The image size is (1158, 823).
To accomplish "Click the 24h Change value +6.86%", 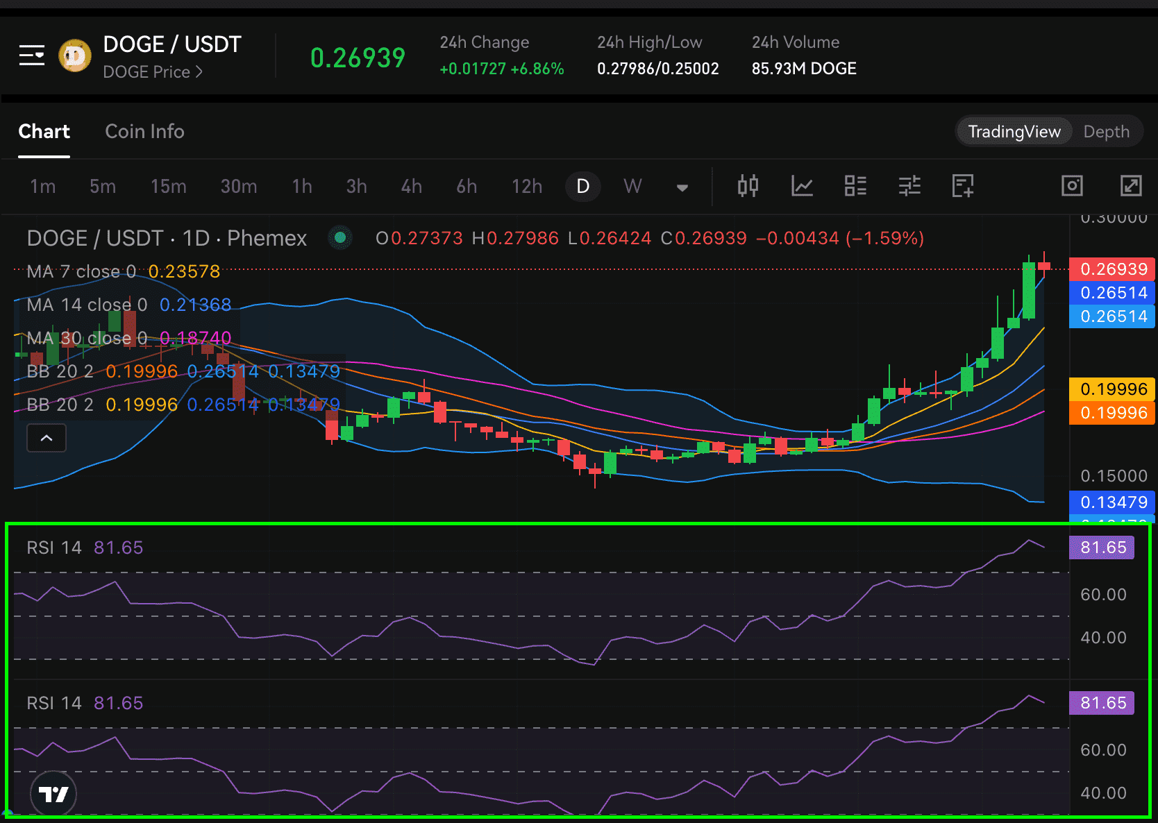I will click(x=537, y=69).
